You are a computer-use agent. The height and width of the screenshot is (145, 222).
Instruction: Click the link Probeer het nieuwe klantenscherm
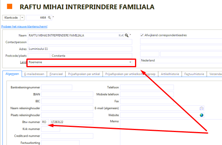24,26
